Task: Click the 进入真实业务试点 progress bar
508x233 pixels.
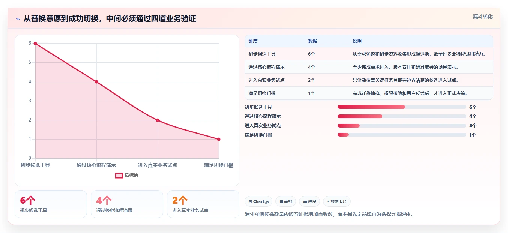Action: coord(402,125)
